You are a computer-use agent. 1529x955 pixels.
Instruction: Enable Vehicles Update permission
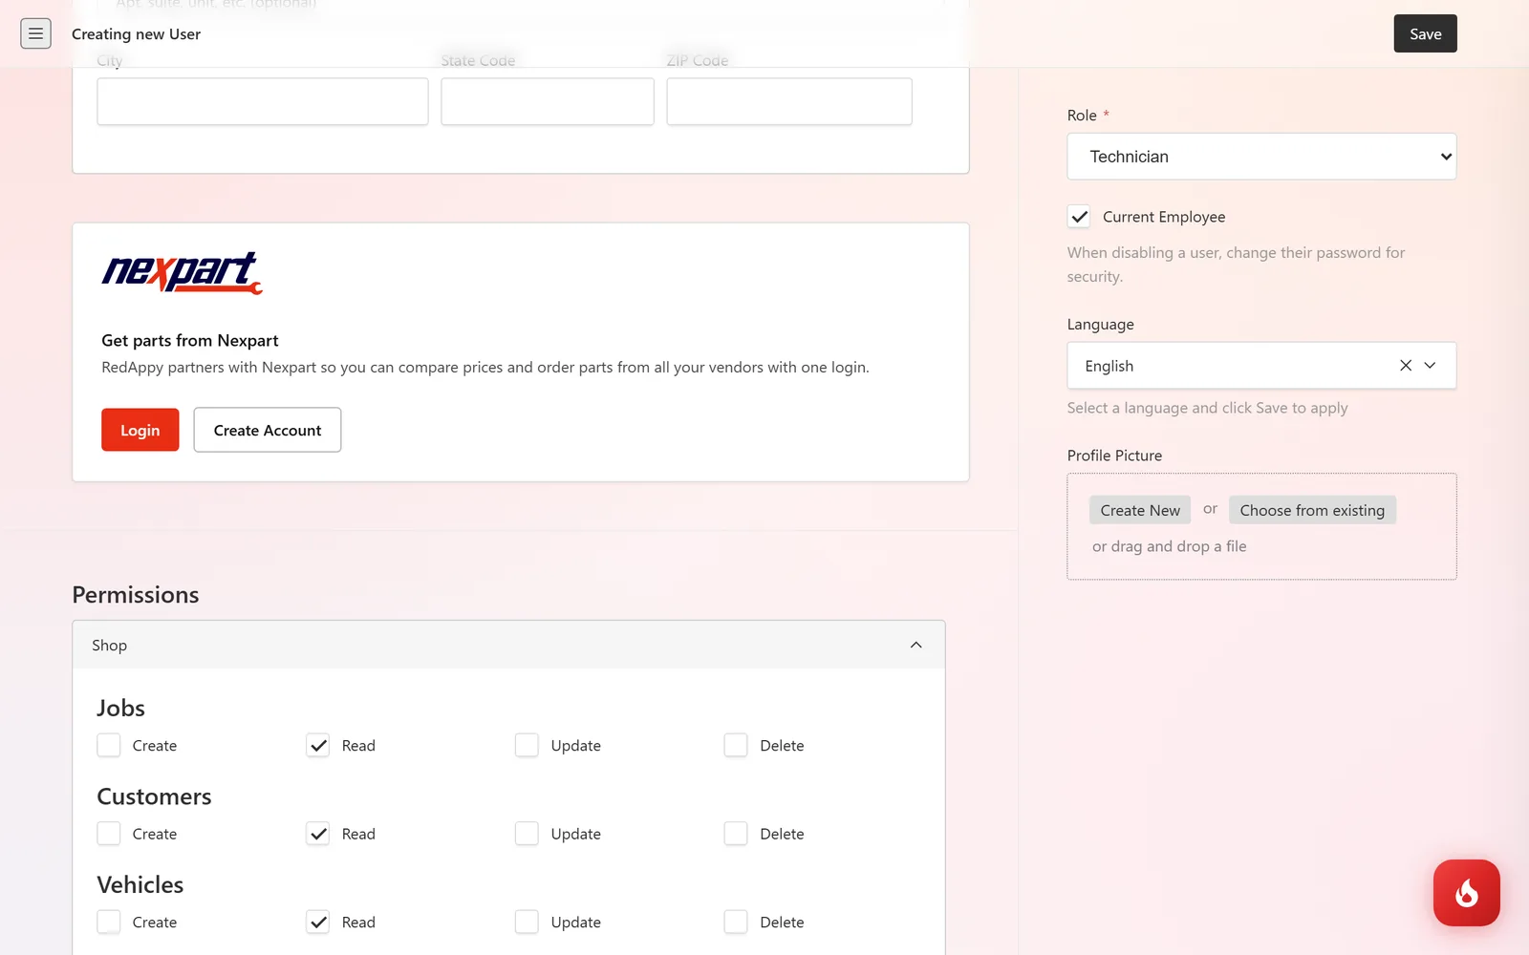[x=527, y=922]
